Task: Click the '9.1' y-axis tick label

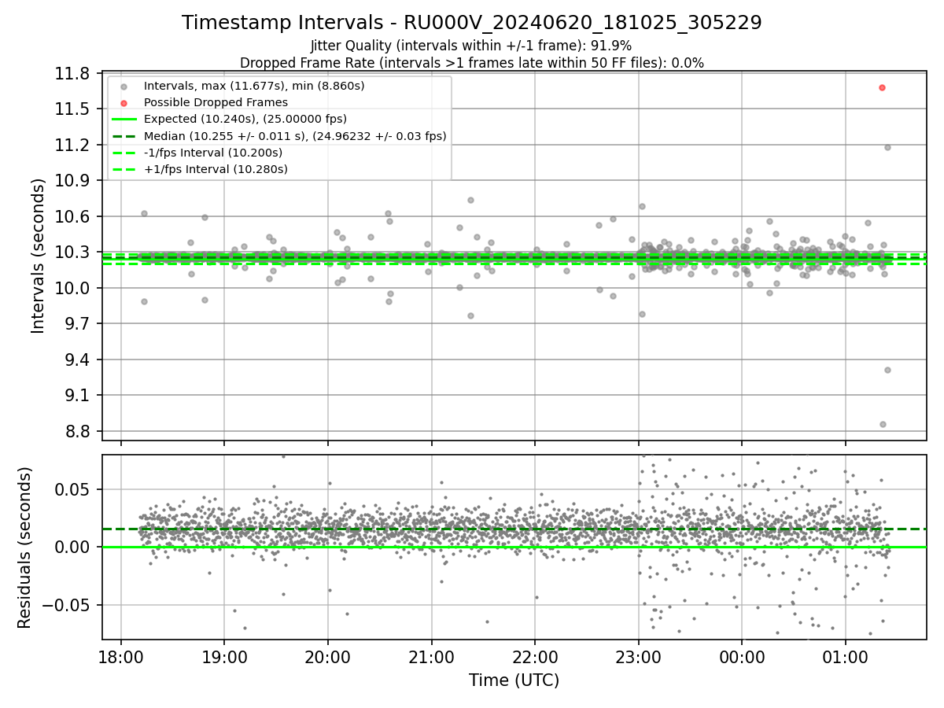Action: coord(77,396)
